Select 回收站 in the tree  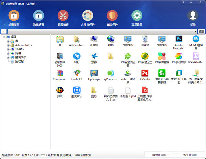tap(19, 61)
